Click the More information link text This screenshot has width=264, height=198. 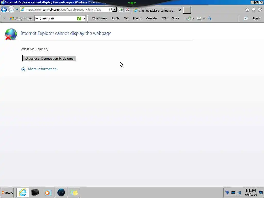pos(42,69)
